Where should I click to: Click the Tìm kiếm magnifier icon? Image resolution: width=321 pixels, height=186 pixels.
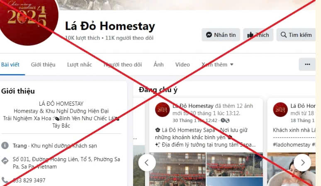coord(284,35)
